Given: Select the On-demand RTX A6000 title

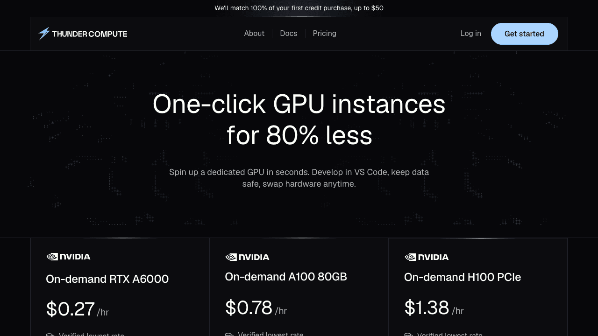Looking at the screenshot, I should 107,279.
